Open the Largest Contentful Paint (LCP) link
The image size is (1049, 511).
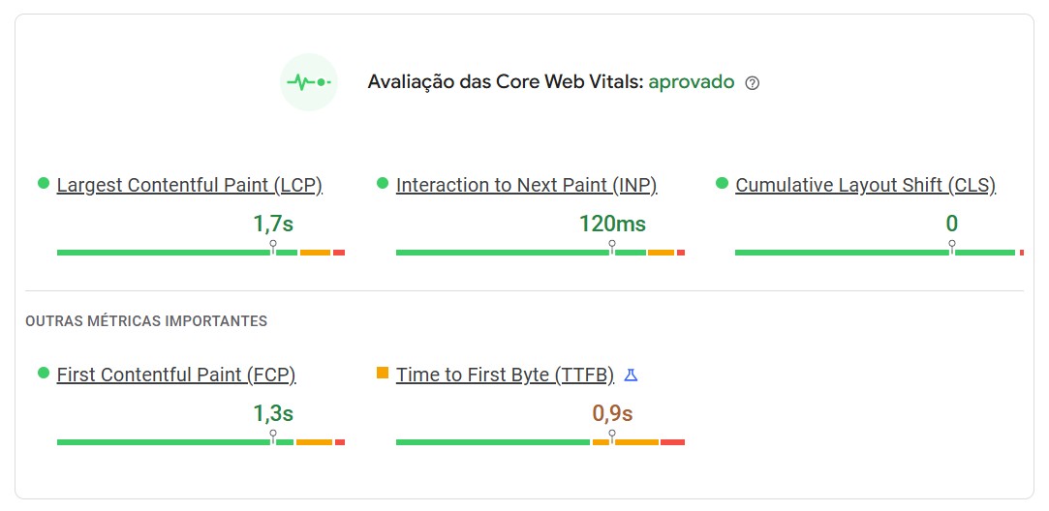pos(189,185)
